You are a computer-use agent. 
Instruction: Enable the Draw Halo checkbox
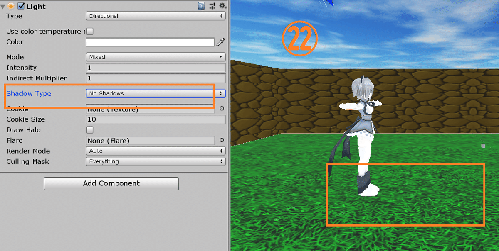pos(89,130)
